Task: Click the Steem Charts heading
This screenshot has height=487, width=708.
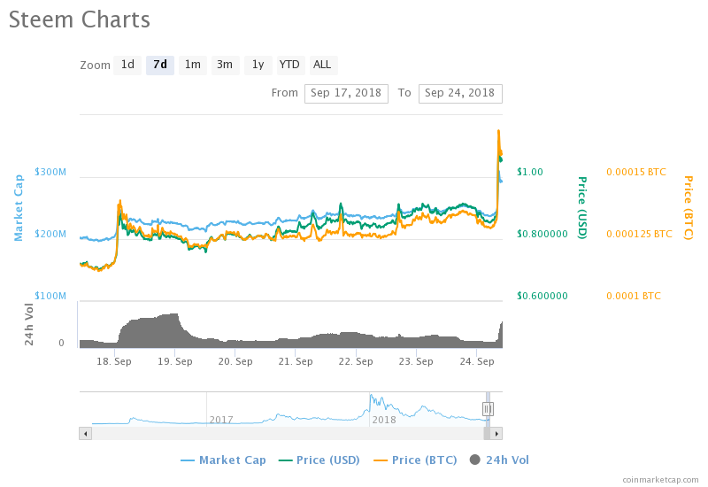Action: click(80, 19)
